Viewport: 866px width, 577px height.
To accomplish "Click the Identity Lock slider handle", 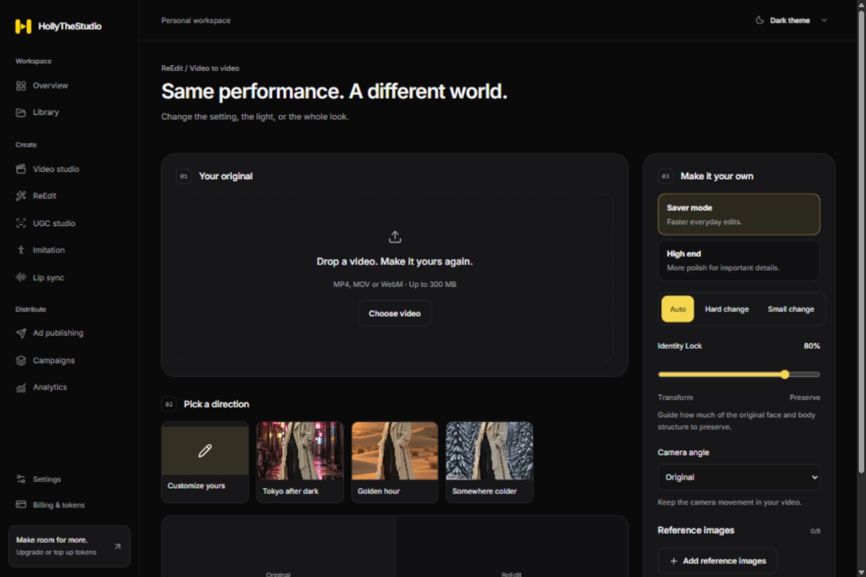I will point(785,374).
